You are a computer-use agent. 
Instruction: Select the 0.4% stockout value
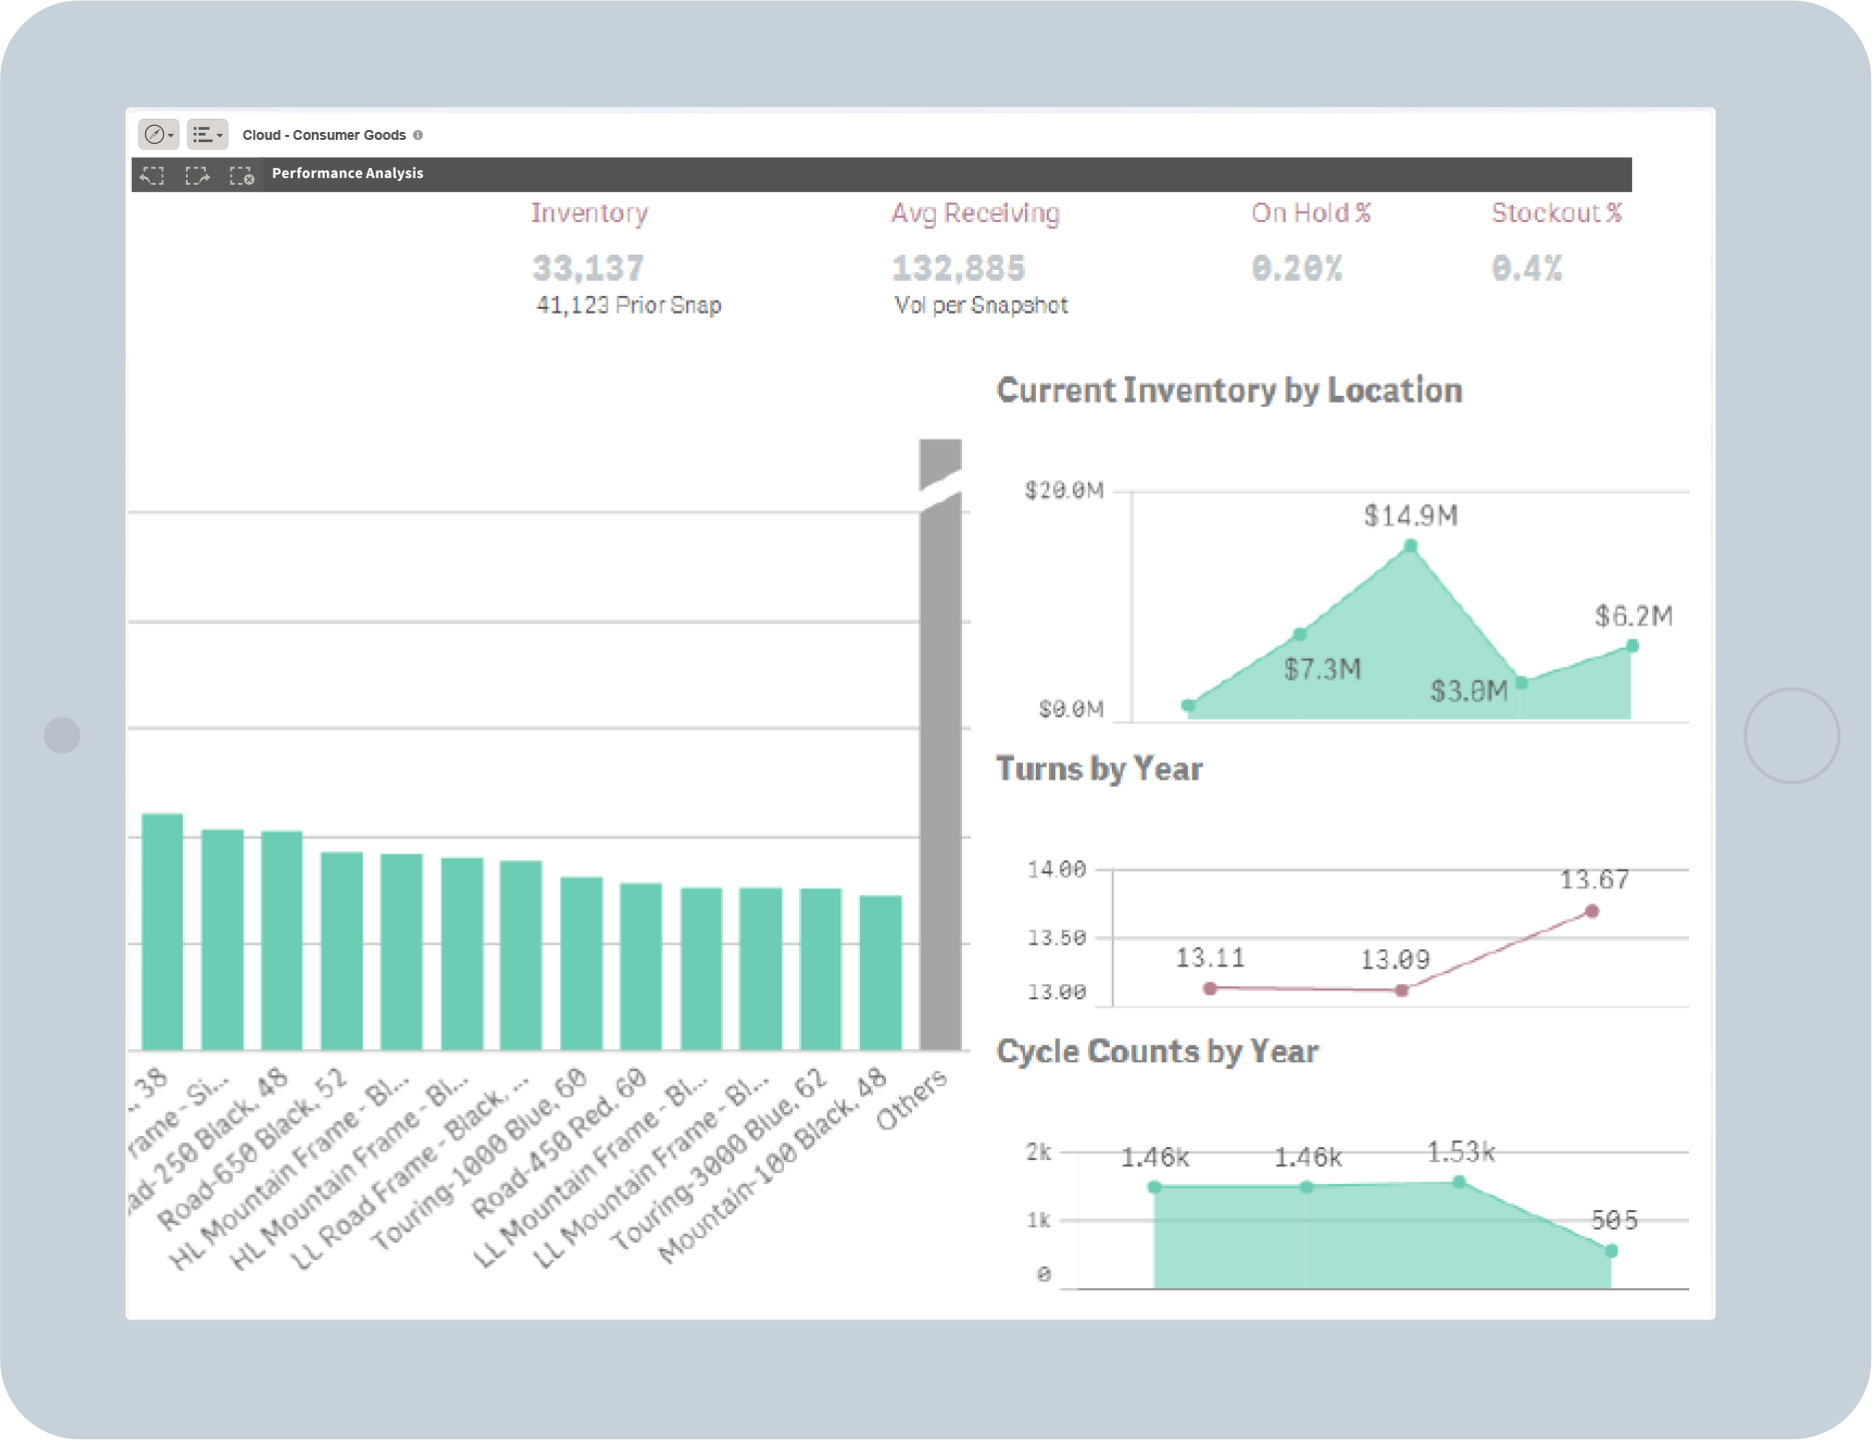1526,267
